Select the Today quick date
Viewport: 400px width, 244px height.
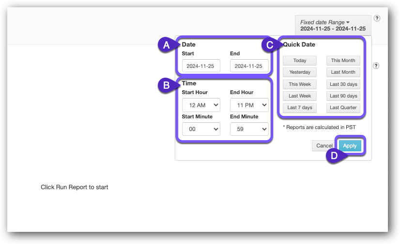click(x=300, y=61)
